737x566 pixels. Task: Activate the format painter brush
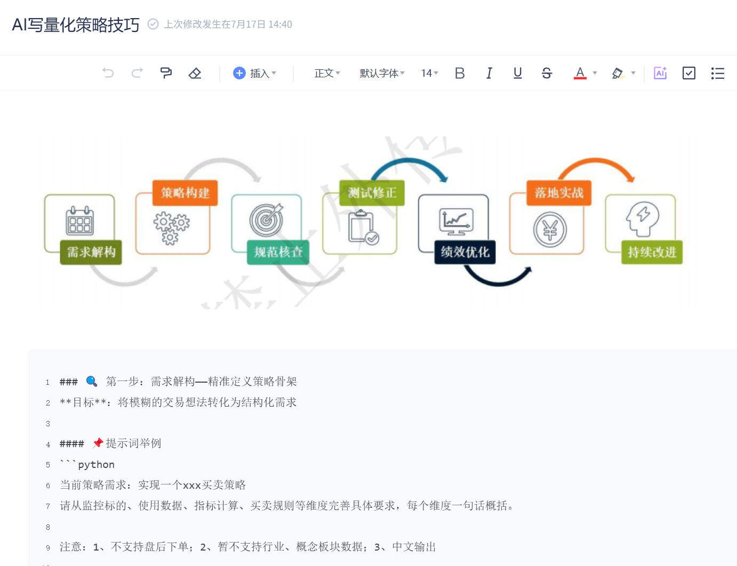coord(166,73)
